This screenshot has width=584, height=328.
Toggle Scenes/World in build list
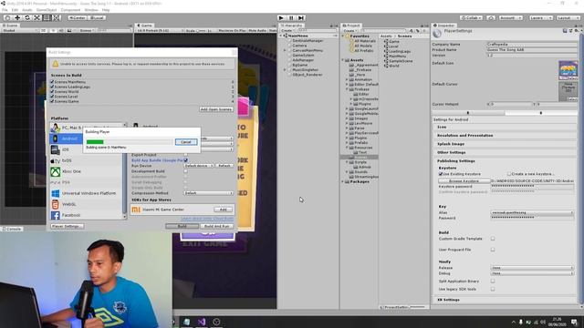pos(52,91)
